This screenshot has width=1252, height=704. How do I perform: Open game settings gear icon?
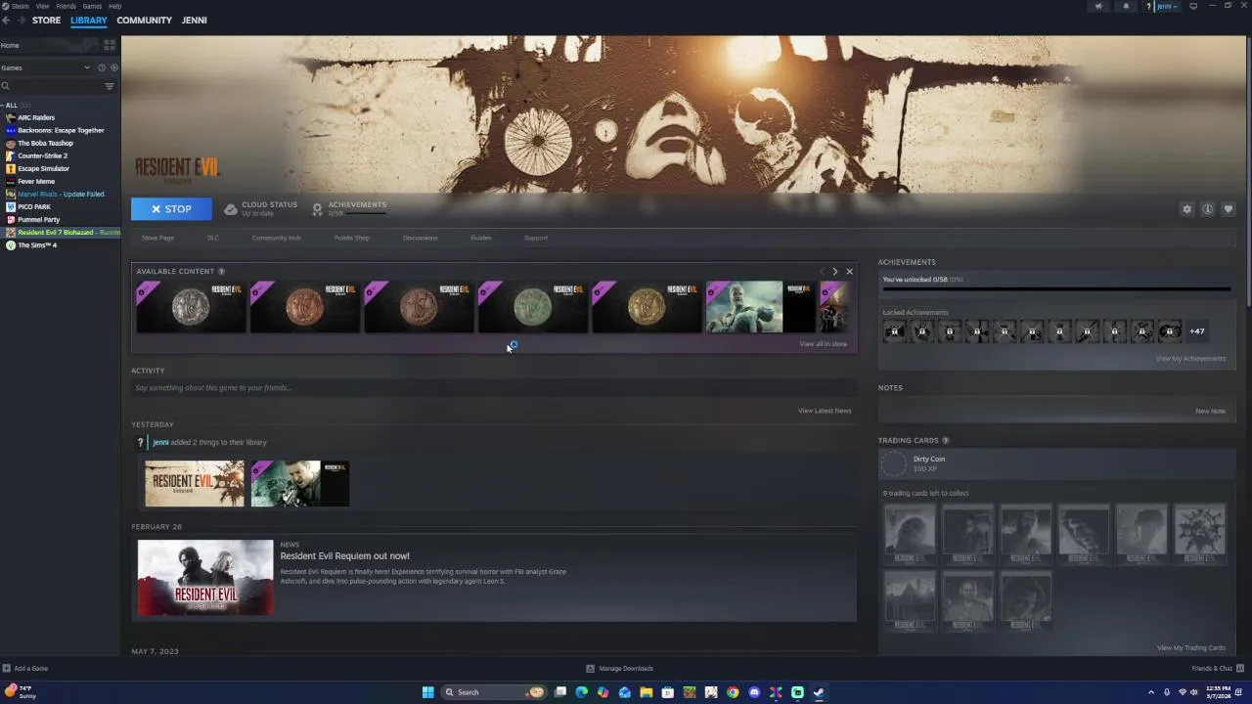click(1187, 209)
